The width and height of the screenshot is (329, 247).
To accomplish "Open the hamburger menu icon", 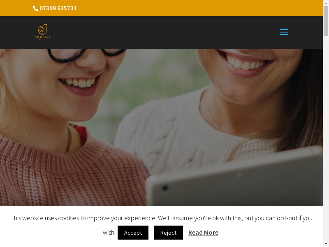I will point(284,32).
